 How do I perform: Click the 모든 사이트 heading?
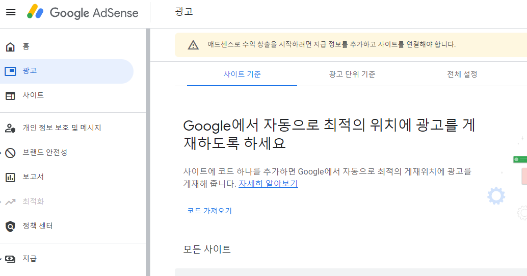pos(207,249)
